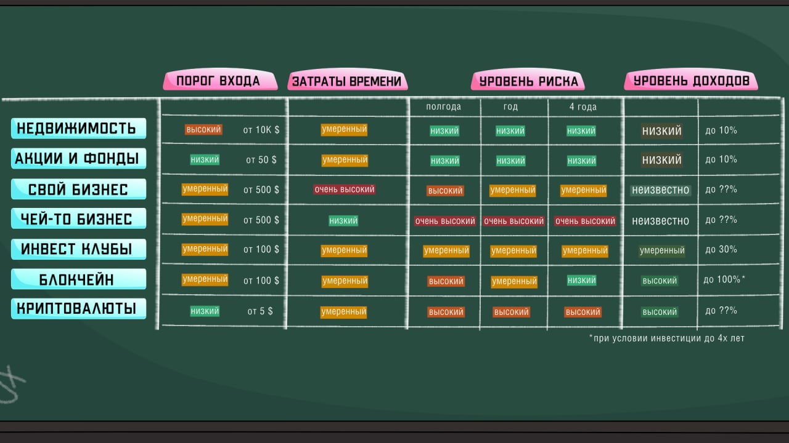Click the УРОВЕНЬ РИСКА pink header
The image size is (789, 443).
pos(528,81)
